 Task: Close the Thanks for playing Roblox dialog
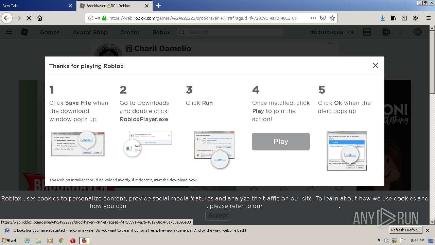[375, 65]
